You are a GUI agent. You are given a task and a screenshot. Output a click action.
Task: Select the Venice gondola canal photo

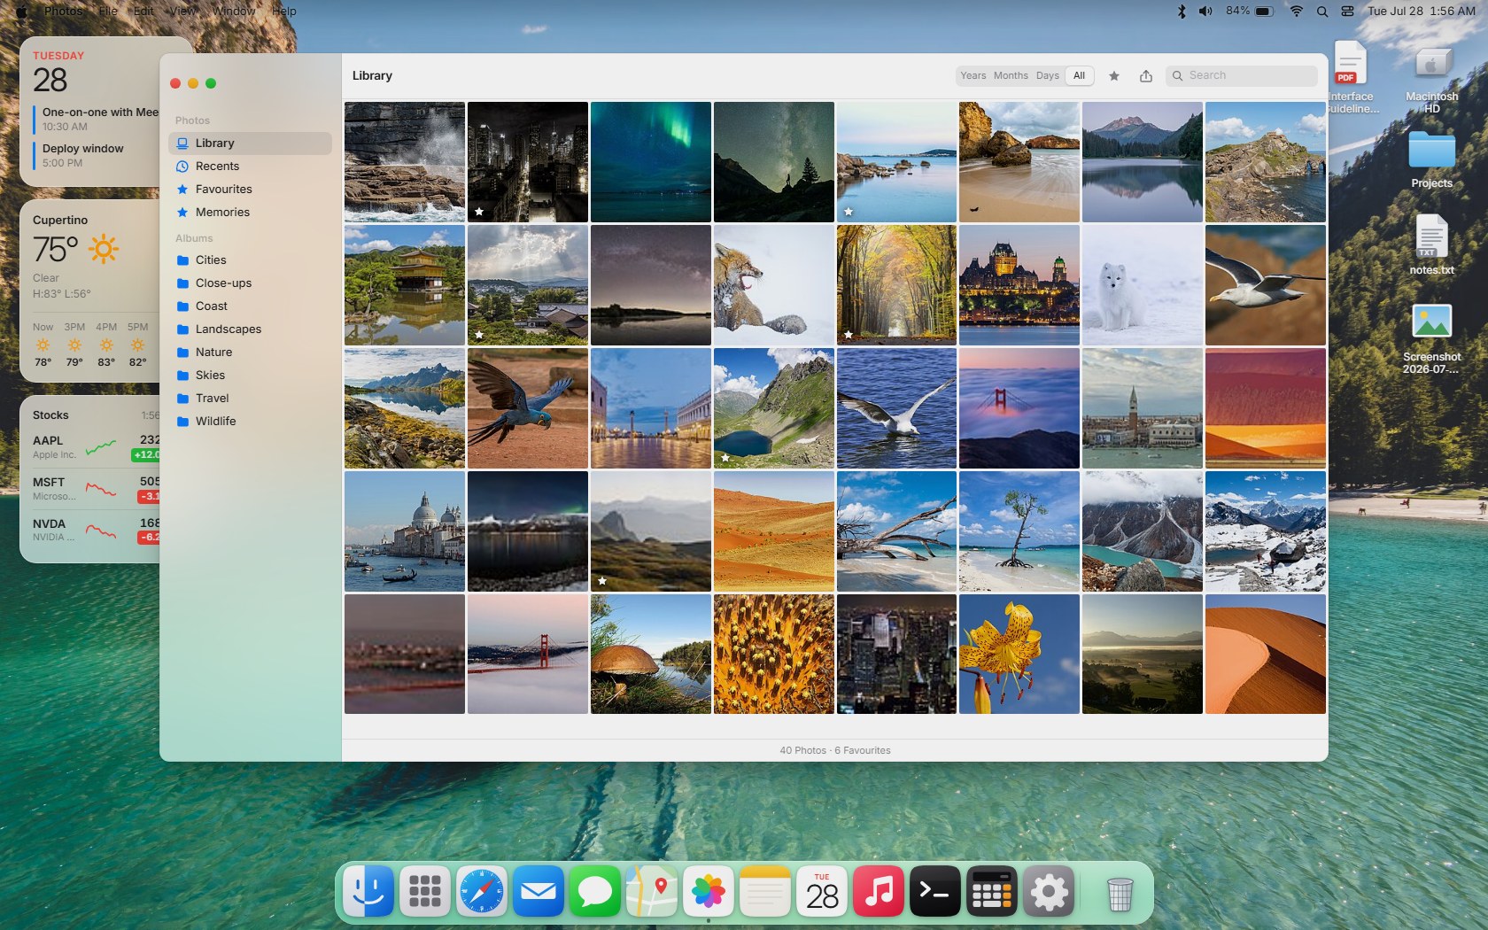pyautogui.click(x=405, y=531)
